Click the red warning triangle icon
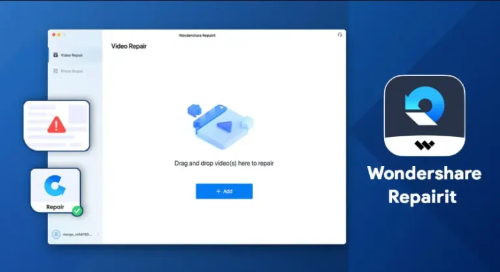The image size is (500, 272). (57, 125)
